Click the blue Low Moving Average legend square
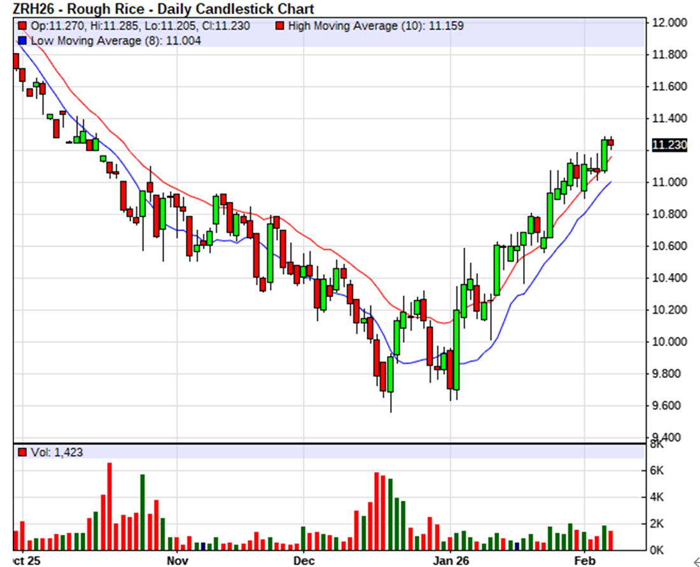 coord(22,41)
